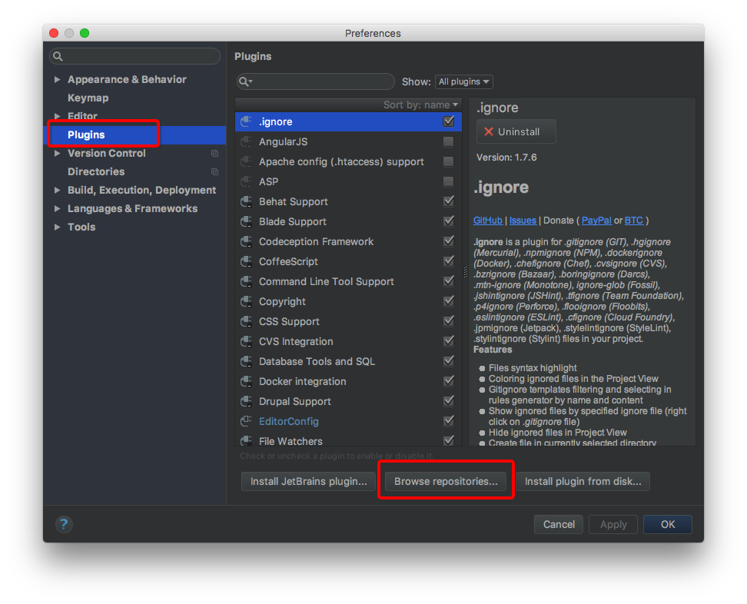Click Install plugin from disk button
The width and height of the screenshot is (747, 604).
(583, 482)
